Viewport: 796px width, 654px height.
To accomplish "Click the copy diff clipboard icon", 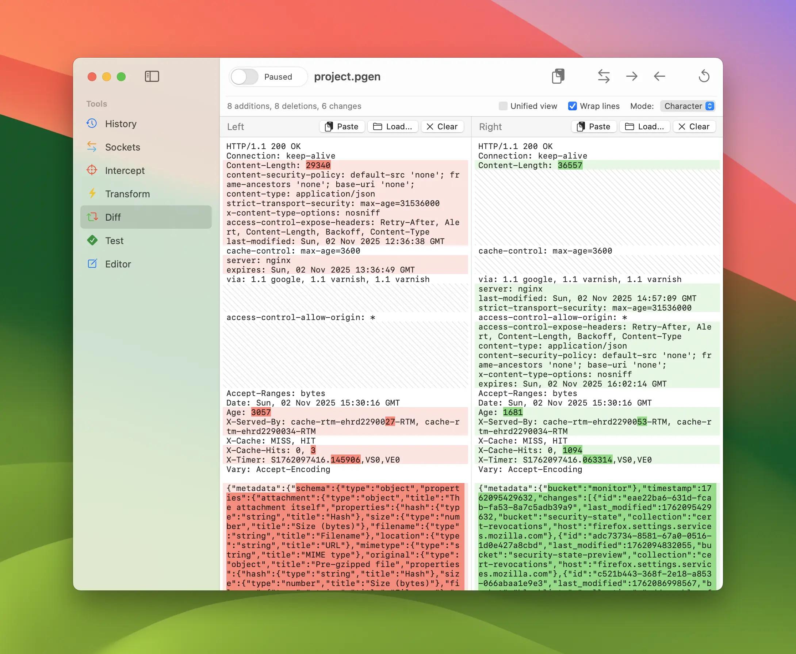I will [x=558, y=76].
